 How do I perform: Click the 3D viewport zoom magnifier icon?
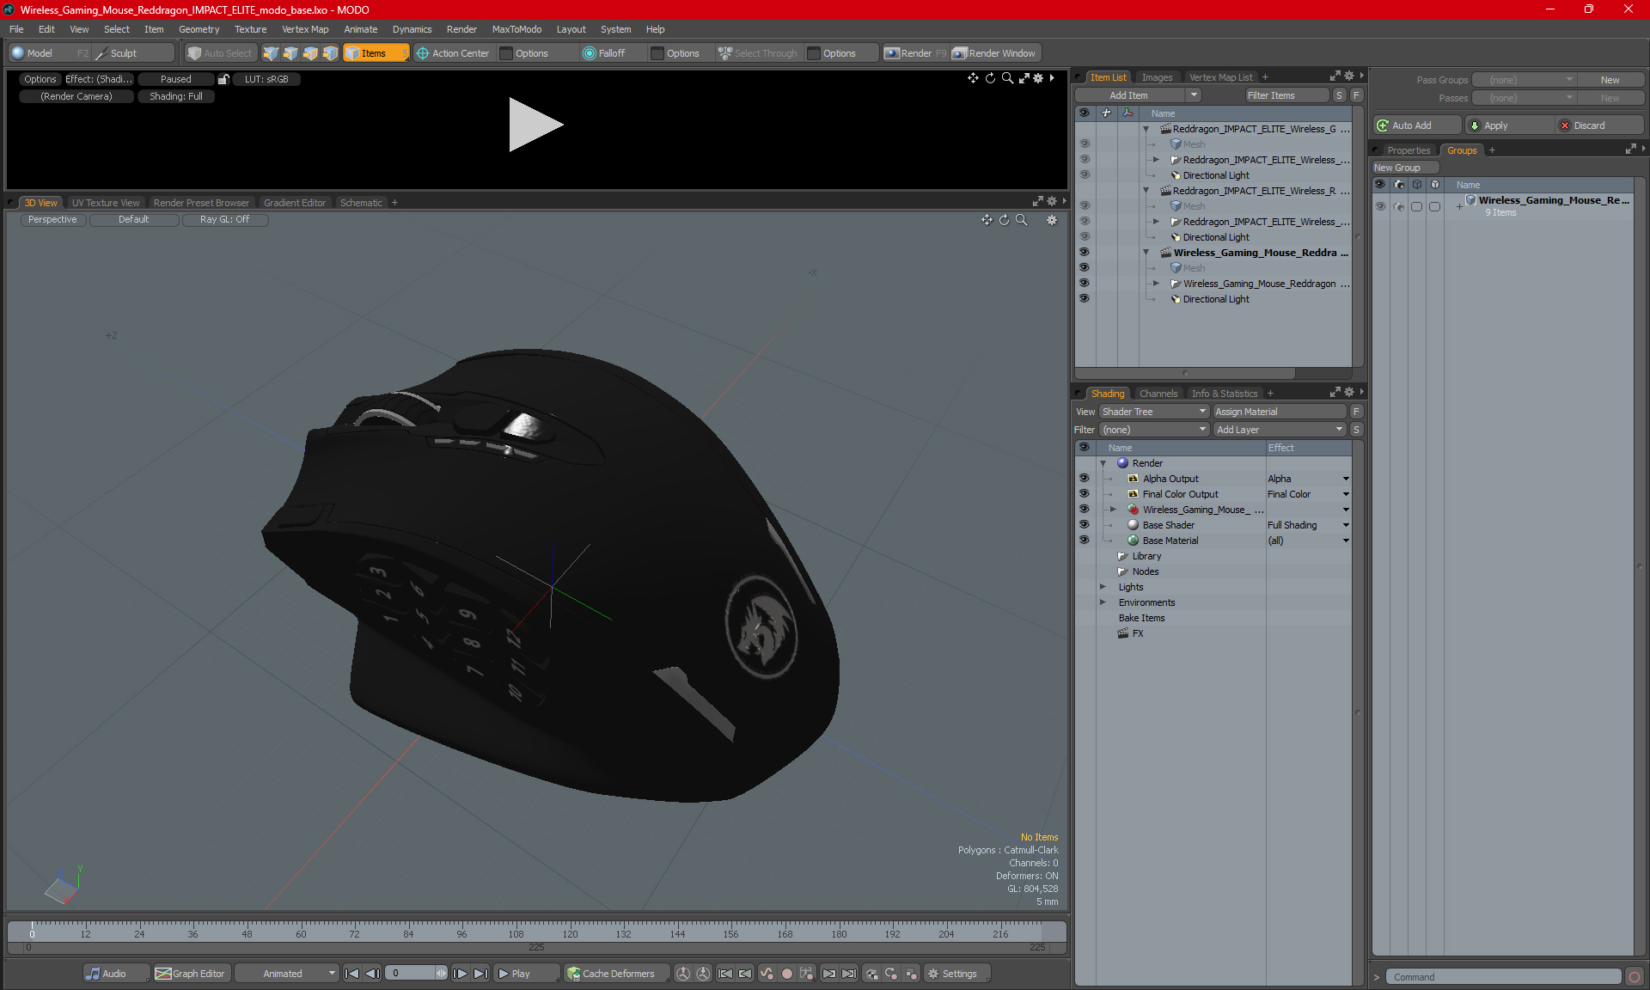[x=1022, y=220]
